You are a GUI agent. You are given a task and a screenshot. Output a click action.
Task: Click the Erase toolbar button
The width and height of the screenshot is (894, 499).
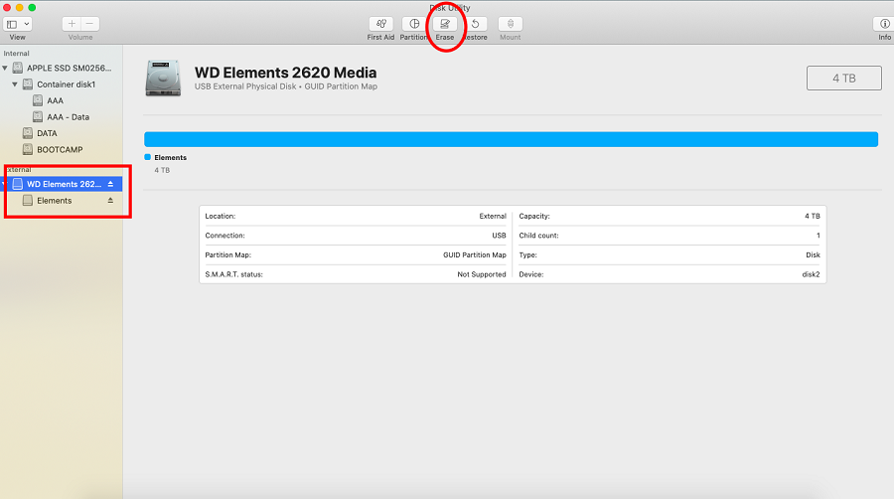pos(445,24)
